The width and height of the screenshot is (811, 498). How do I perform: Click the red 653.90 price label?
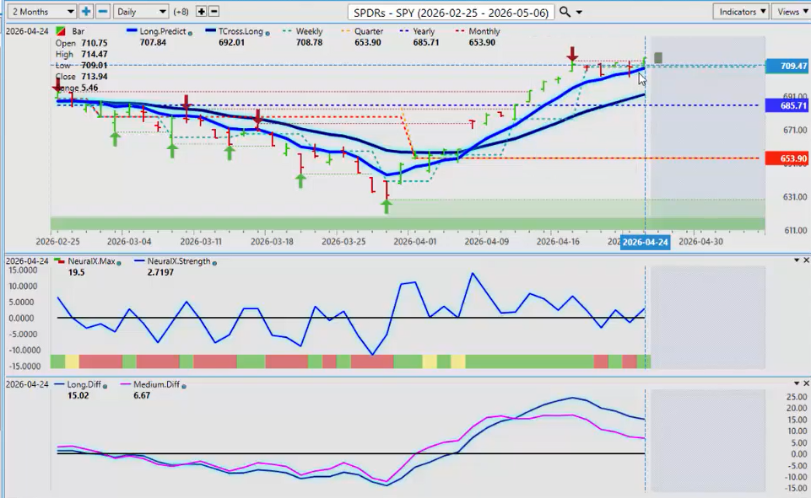(787, 158)
